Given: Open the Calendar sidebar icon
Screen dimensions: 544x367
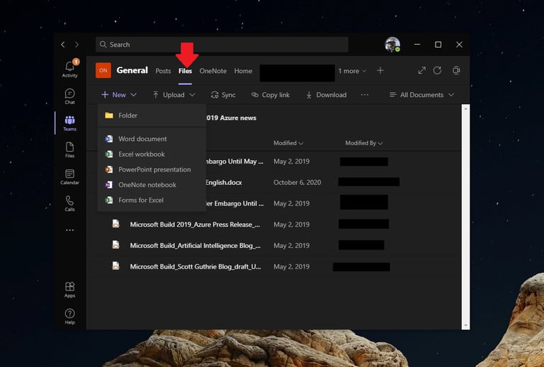Looking at the screenshot, I should 69,176.
